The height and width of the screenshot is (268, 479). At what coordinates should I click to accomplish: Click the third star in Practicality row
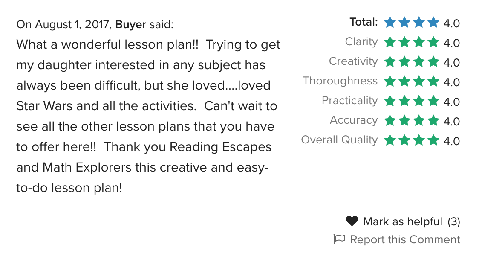(419, 101)
